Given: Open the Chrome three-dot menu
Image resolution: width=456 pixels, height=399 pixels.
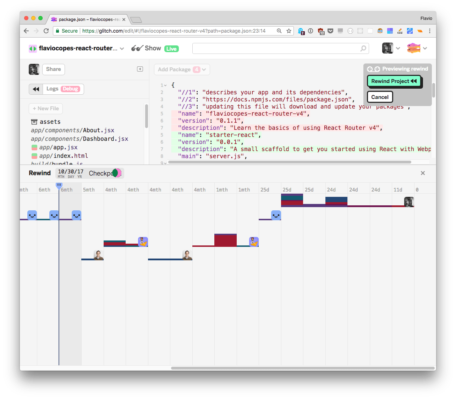Looking at the screenshot, I should click(x=430, y=31).
